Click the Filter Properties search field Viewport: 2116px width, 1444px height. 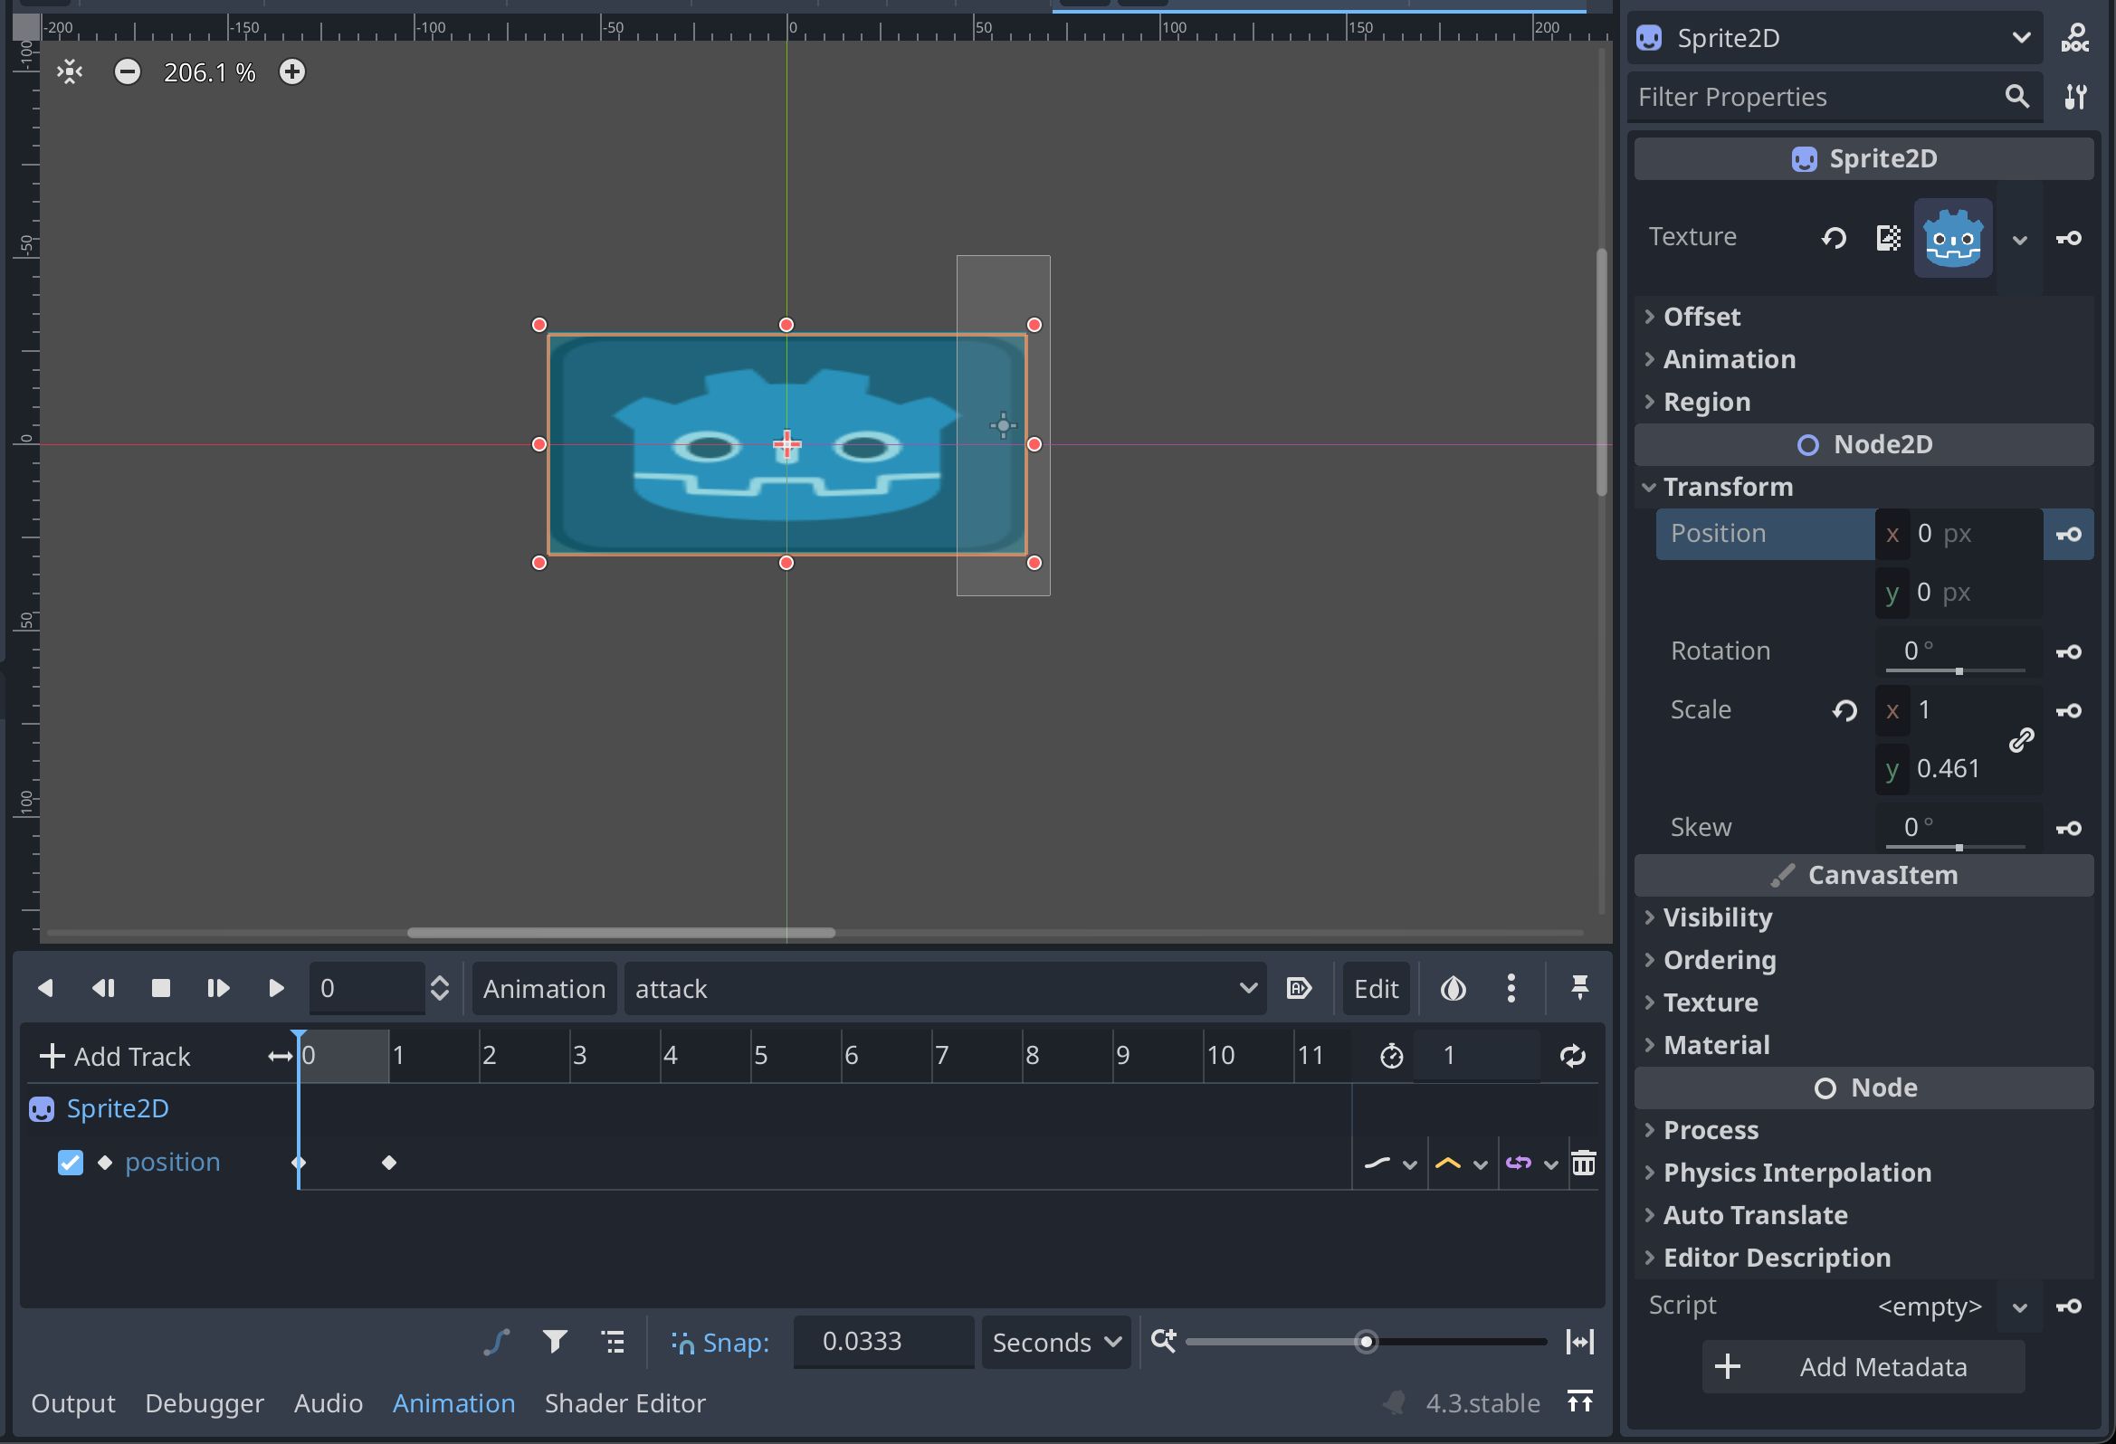click(1834, 97)
